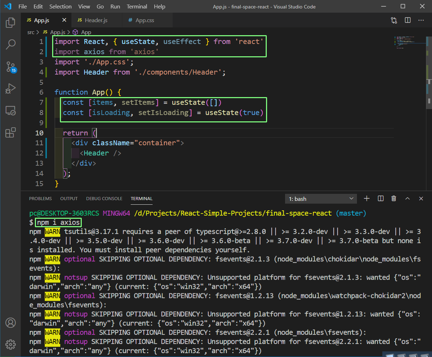
Task: Open the editor overflow menu with the ellipsis
Action: [x=421, y=20]
